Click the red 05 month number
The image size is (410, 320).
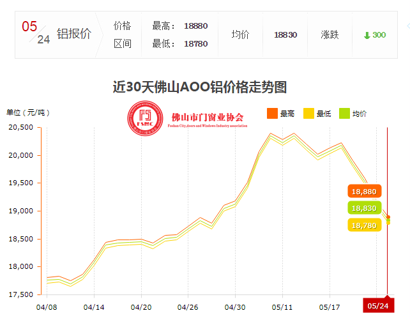[29, 26]
